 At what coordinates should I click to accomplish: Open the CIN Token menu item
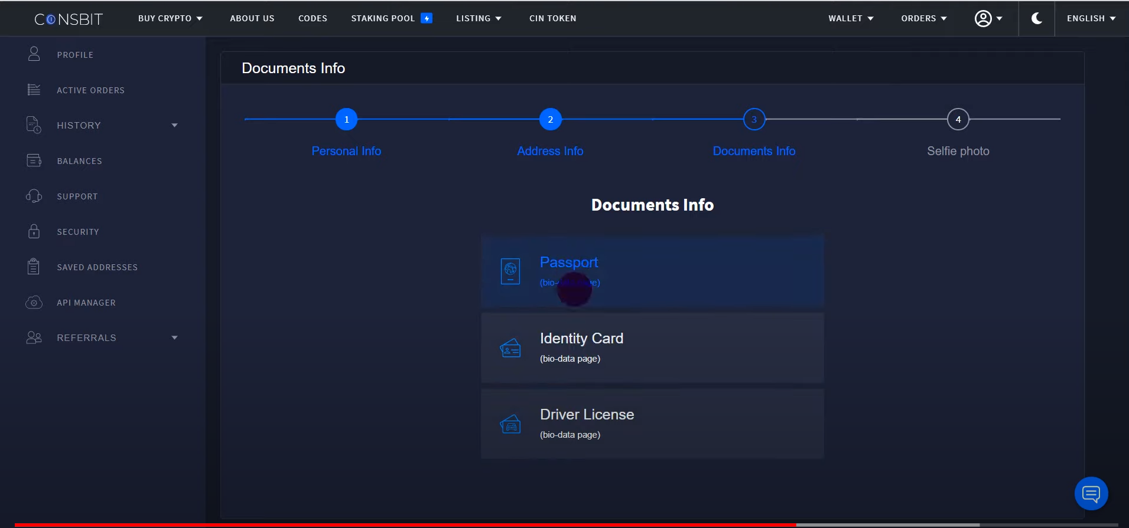[553, 18]
